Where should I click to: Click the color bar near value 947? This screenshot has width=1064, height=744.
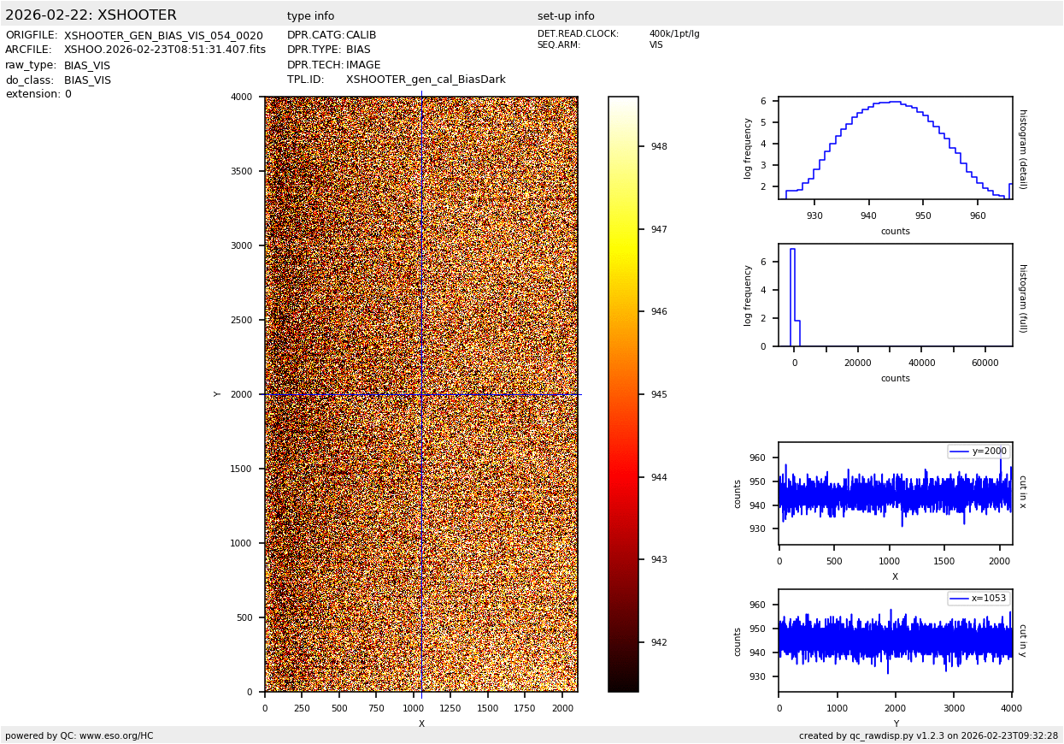point(623,229)
